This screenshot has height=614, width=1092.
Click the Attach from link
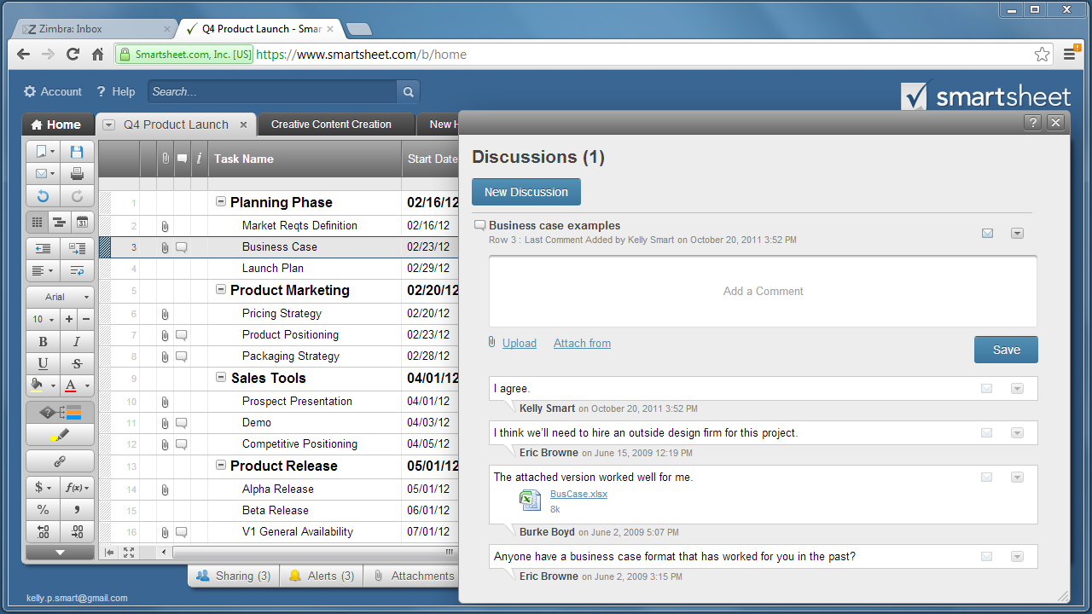[x=582, y=343]
